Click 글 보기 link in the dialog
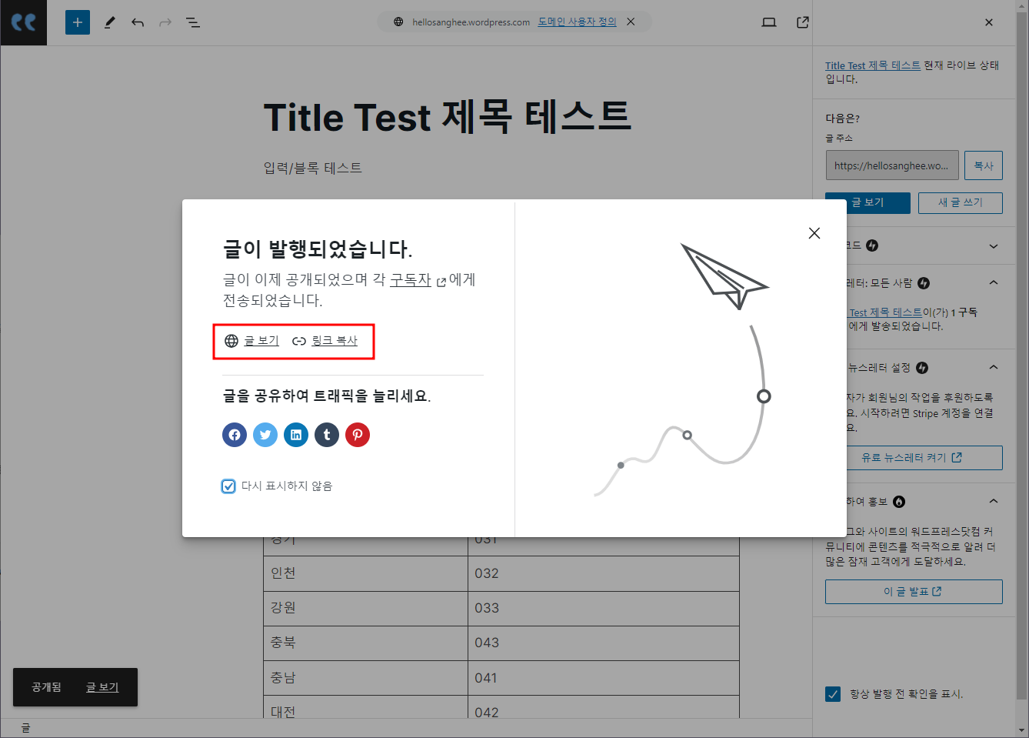 261,340
